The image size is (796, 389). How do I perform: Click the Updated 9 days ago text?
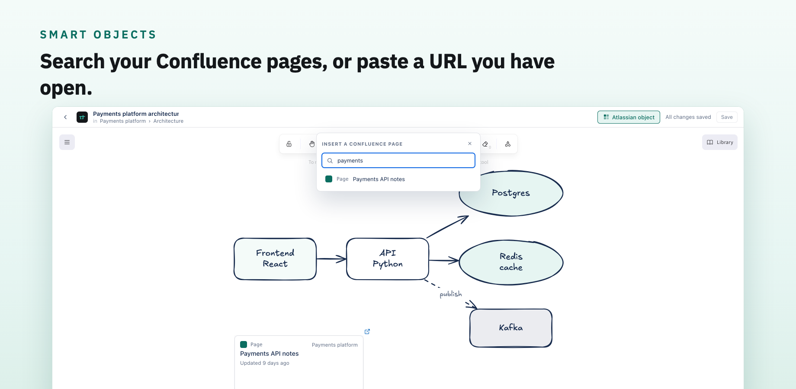265,363
